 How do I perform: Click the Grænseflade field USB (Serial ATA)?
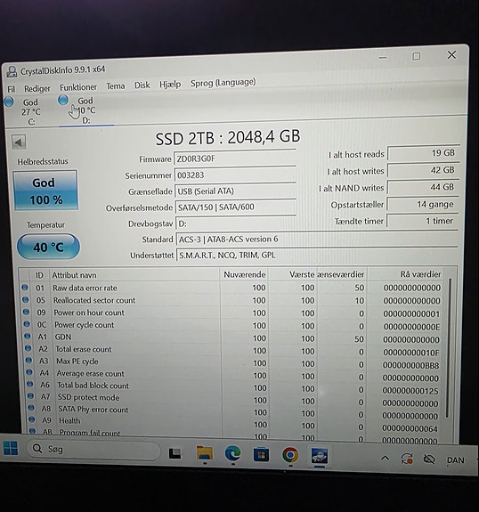click(235, 191)
